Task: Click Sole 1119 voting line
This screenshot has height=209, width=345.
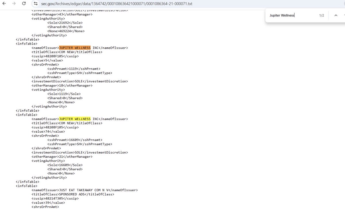Action: 64,94
